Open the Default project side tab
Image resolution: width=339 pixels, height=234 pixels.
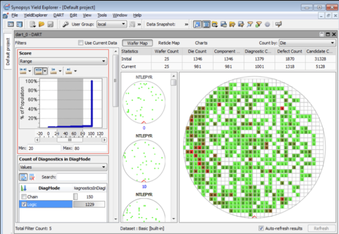pos(8,51)
